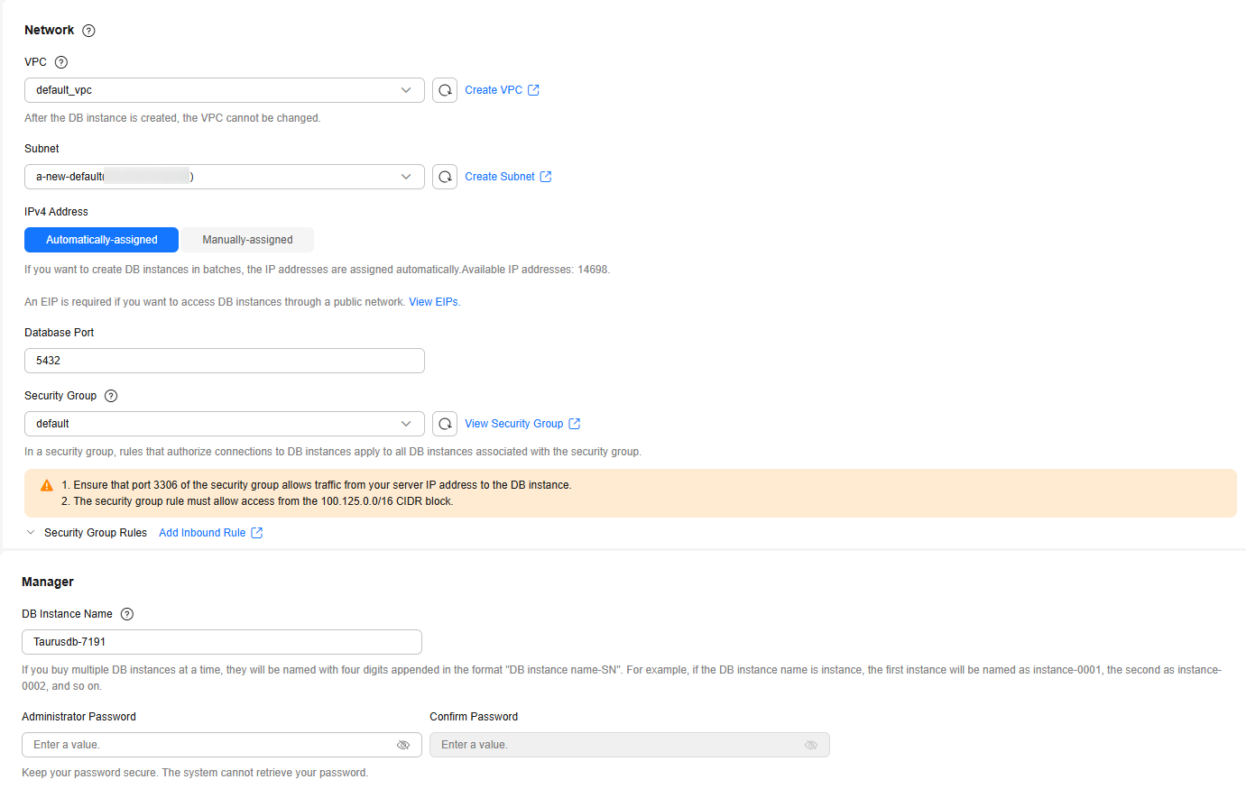Switch to Manually-assigned IPv4 address
The image size is (1246, 798).
click(x=247, y=240)
